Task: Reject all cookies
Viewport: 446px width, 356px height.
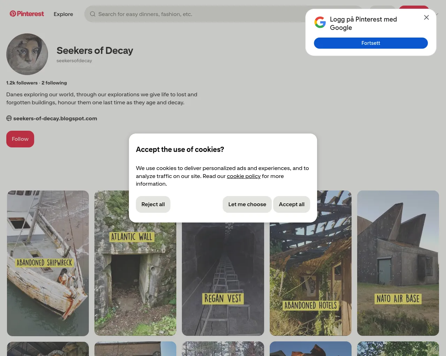Action: click(x=153, y=204)
